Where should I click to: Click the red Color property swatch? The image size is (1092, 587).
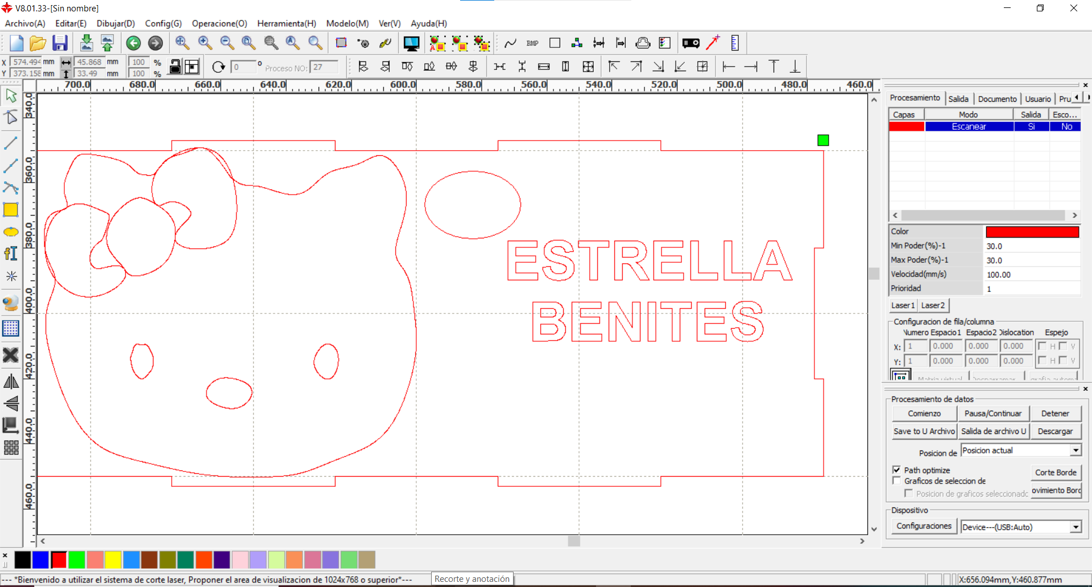1032,232
